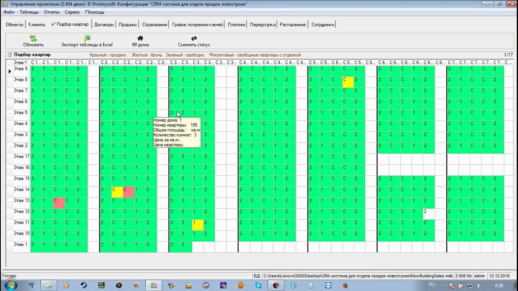Select the white cell on Этаж 12

tap(429, 214)
